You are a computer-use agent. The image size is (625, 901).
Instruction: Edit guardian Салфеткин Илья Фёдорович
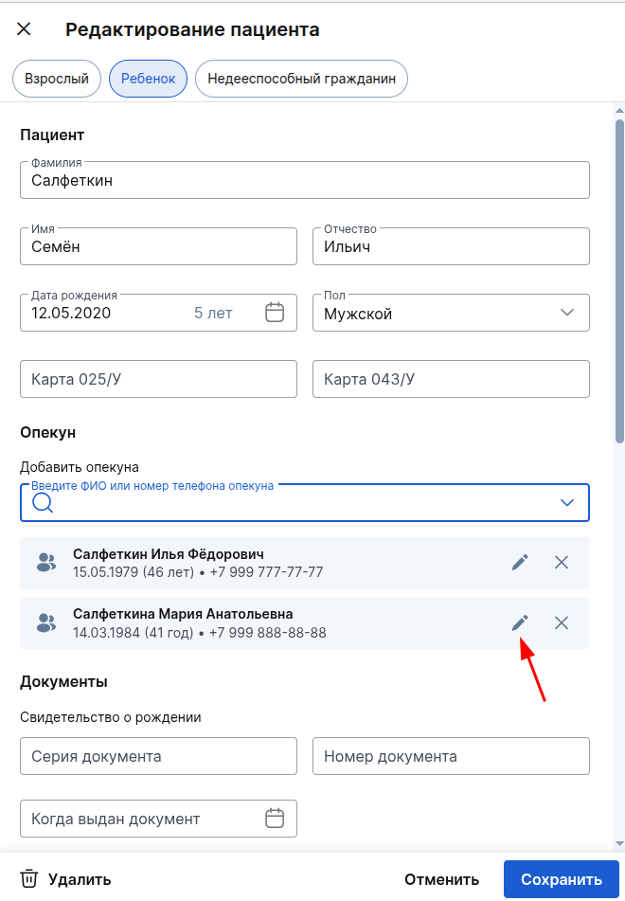520,562
